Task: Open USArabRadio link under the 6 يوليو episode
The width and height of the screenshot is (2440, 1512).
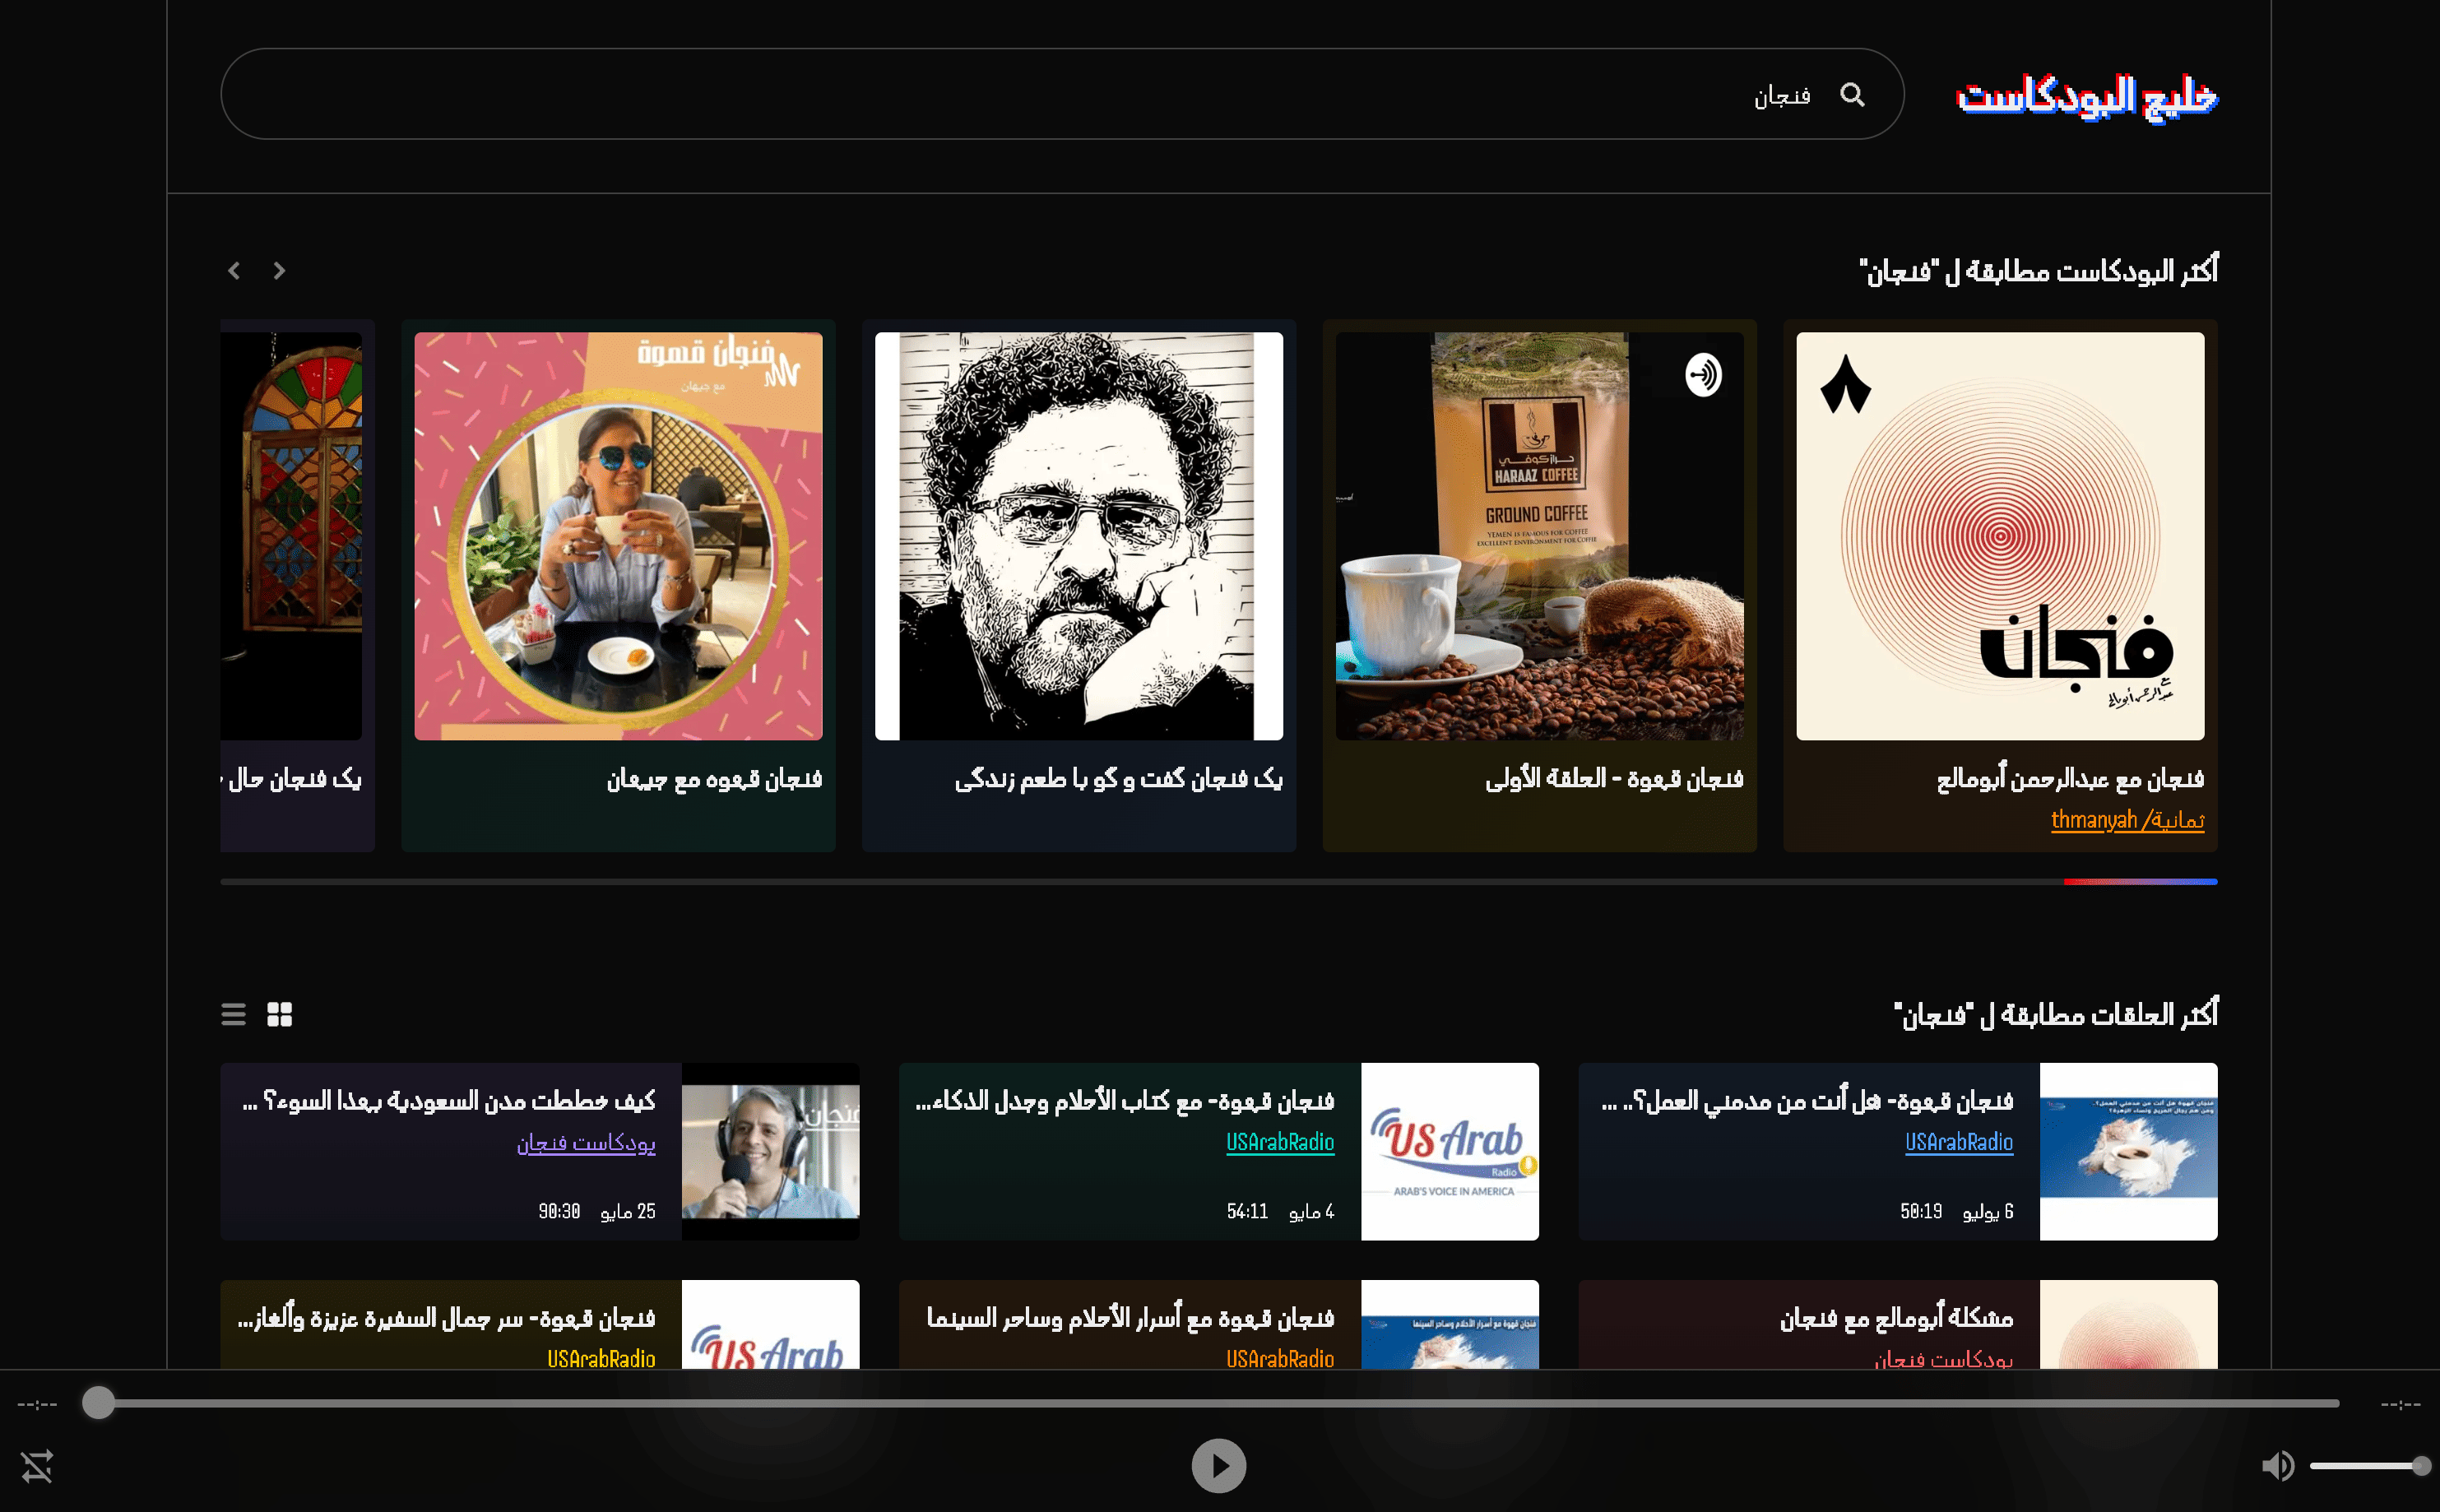Action: (1958, 1142)
